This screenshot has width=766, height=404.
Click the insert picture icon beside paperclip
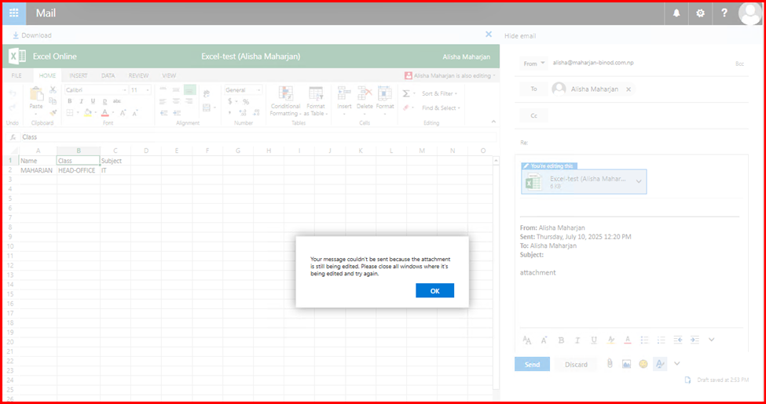[626, 364]
